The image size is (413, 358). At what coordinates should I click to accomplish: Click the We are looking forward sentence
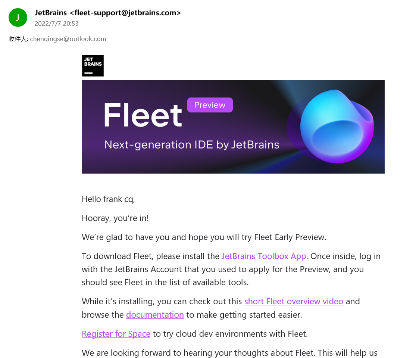(230, 353)
